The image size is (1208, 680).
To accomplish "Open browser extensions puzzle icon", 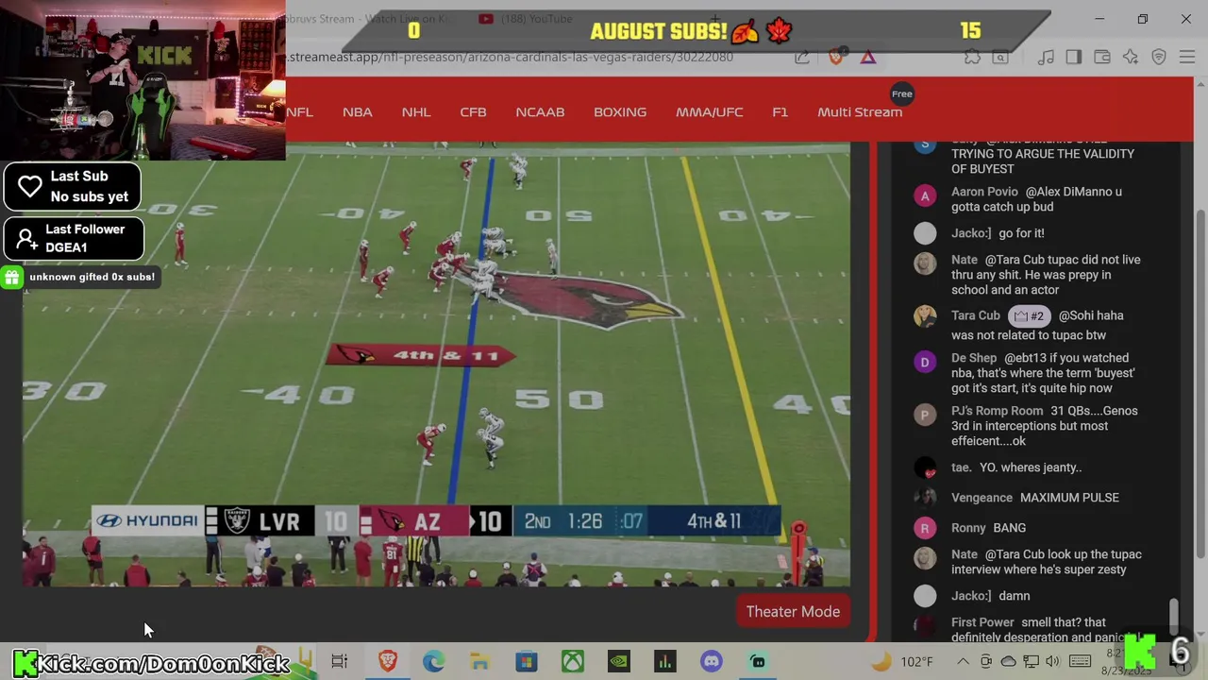I will [x=972, y=58].
